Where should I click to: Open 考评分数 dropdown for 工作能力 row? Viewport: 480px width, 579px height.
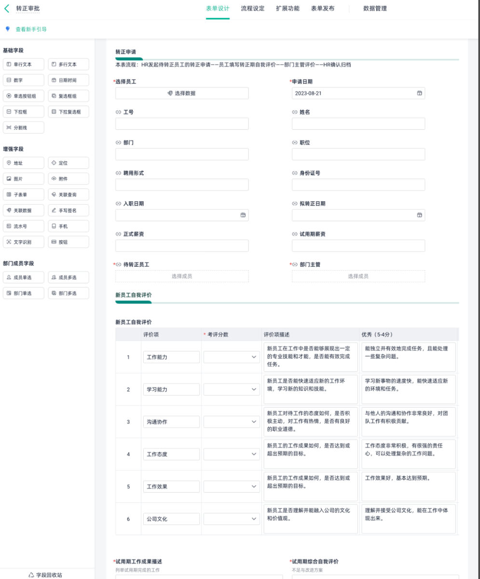231,357
